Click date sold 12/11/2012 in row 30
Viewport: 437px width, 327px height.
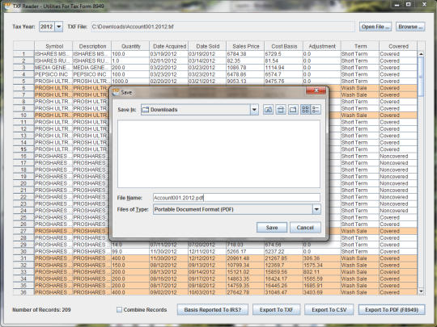coord(207,251)
